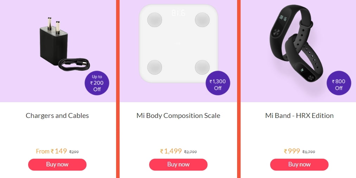The width and height of the screenshot is (356, 178).
Task: Click the struck-through ₹1,799 original price
Action: tap(309, 152)
